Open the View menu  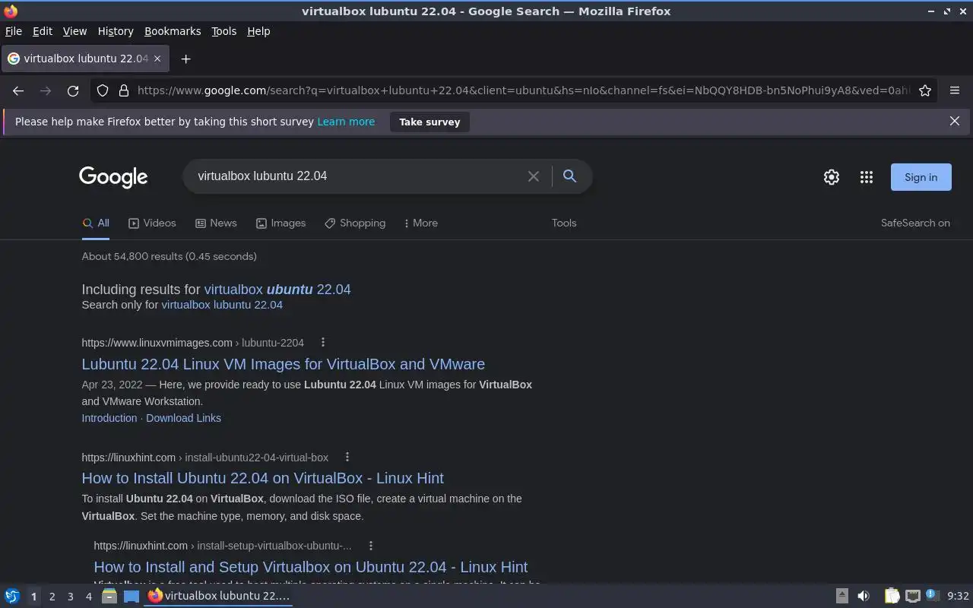74,31
